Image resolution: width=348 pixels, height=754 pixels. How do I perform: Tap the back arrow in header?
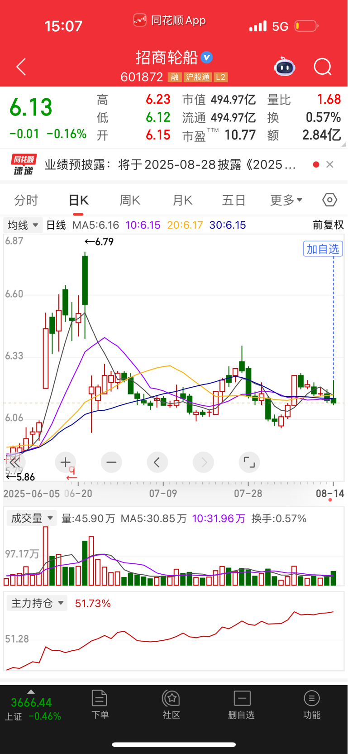(21, 67)
